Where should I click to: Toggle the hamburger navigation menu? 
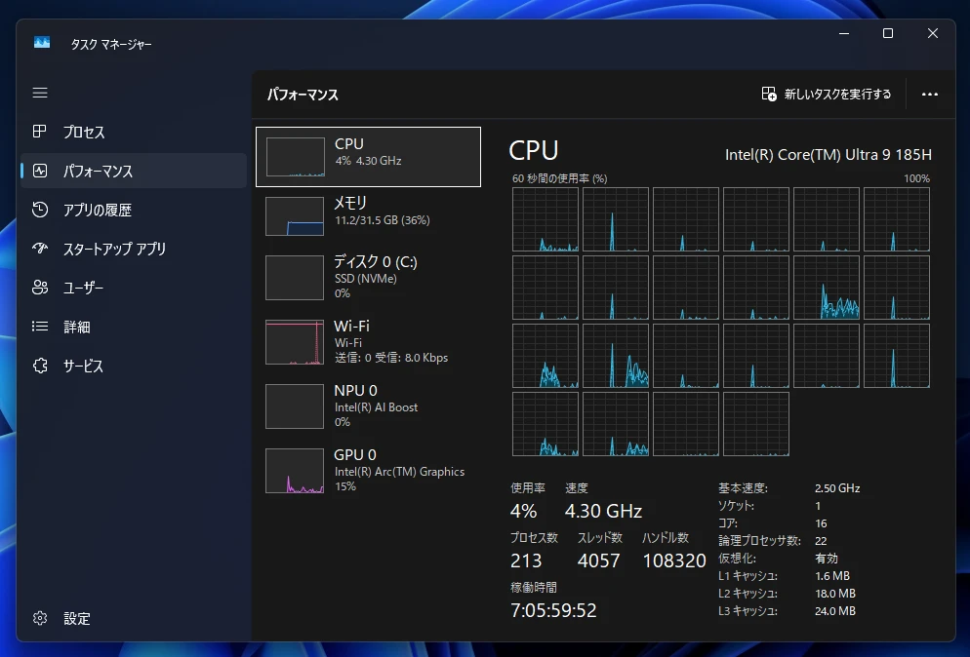(x=40, y=93)
